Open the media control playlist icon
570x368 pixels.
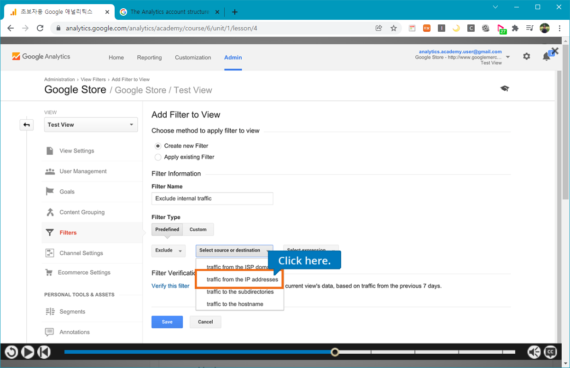click(530, 28)
